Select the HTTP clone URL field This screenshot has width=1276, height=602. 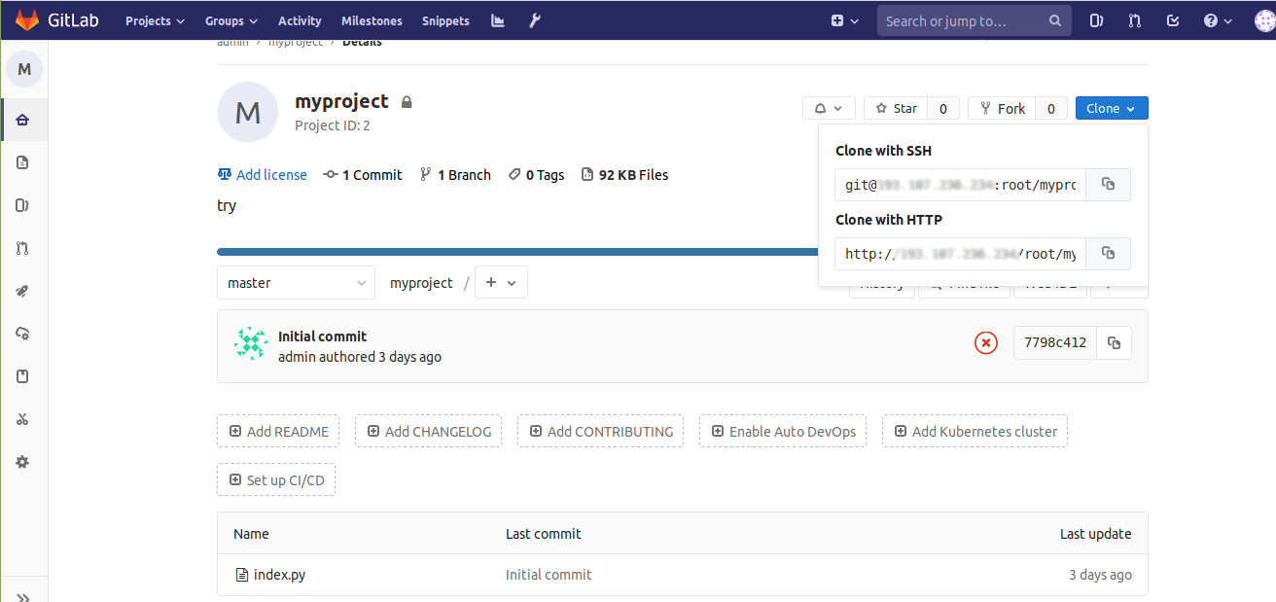coord(960,254)
